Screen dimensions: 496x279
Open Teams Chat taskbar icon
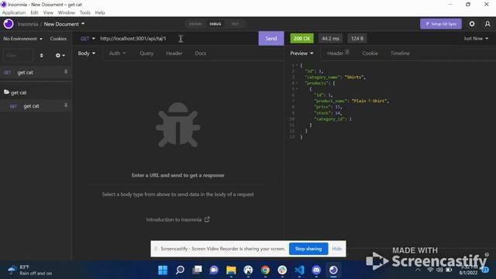214,270
